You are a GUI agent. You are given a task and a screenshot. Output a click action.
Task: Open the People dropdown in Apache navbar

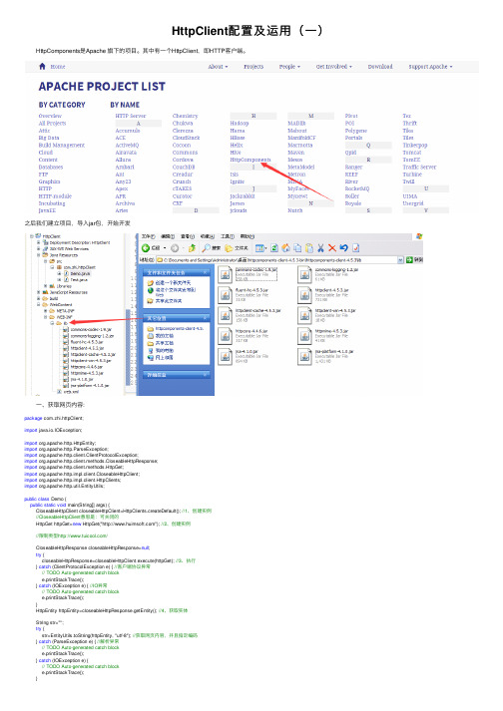click(x=289, y=67)
